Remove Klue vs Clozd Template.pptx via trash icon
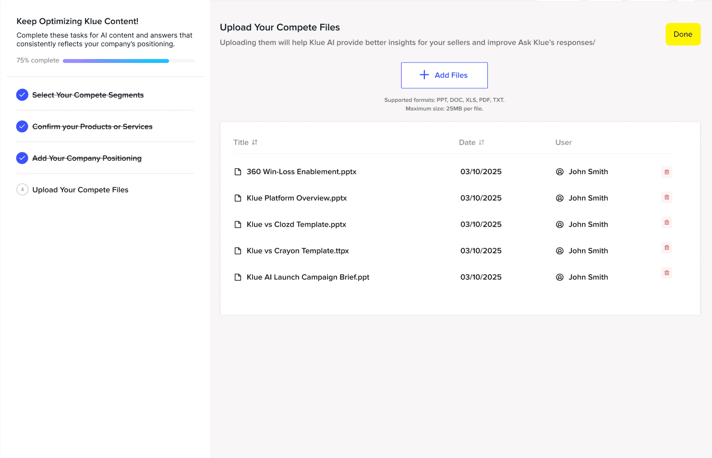 click(666, 222)
